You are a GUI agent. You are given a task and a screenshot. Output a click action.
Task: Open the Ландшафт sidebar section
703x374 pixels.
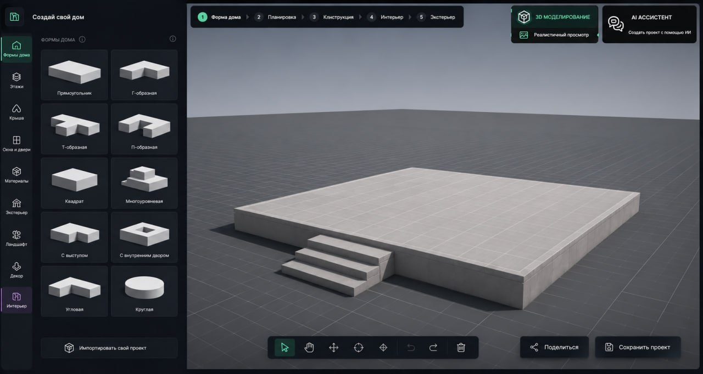tap(16, 238)
